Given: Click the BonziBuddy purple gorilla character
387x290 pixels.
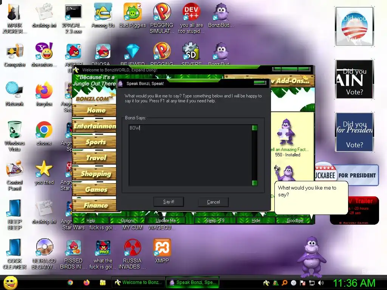Looking at the screenshot, I should pyautogui.click(x=311, y=257).
